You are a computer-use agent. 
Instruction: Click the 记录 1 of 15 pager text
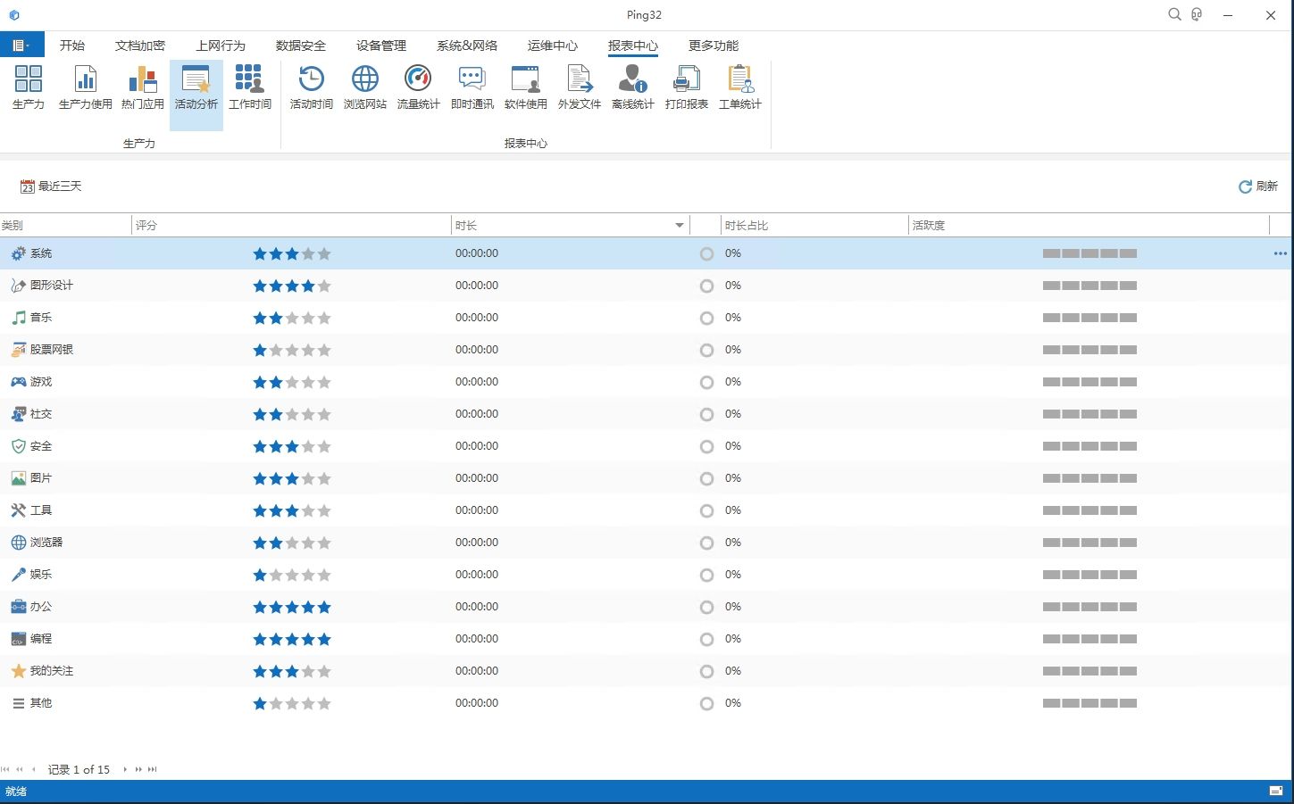pyautogui.click(x=79, y=769)
